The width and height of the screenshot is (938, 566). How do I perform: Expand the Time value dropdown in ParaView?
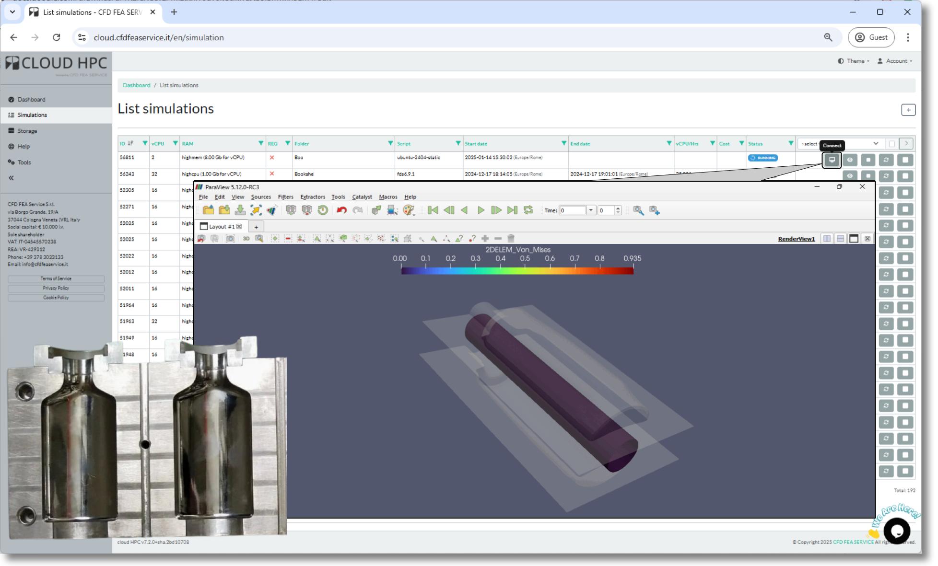591,210
